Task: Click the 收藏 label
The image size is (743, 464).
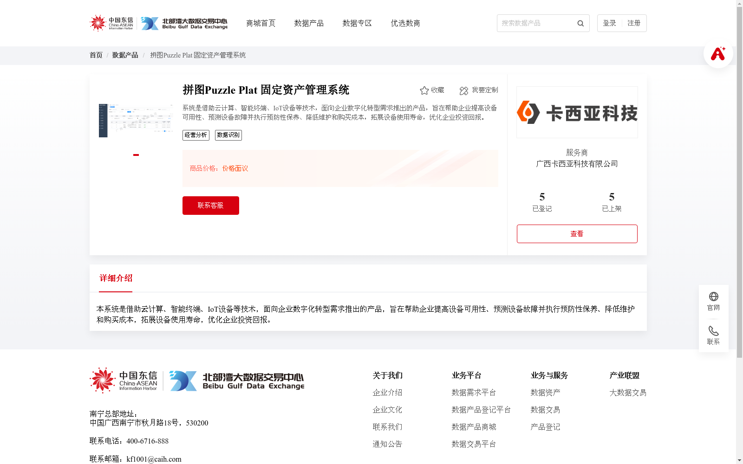Action: coord(437,90)
